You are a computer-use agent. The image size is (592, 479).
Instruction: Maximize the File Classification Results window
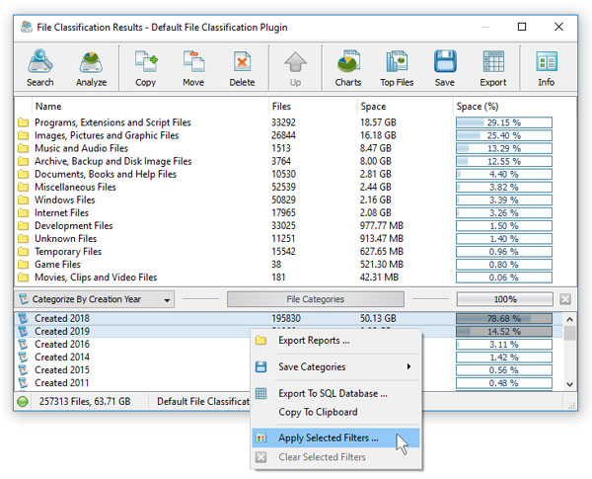pyautogui.click(x=522, y=27)
